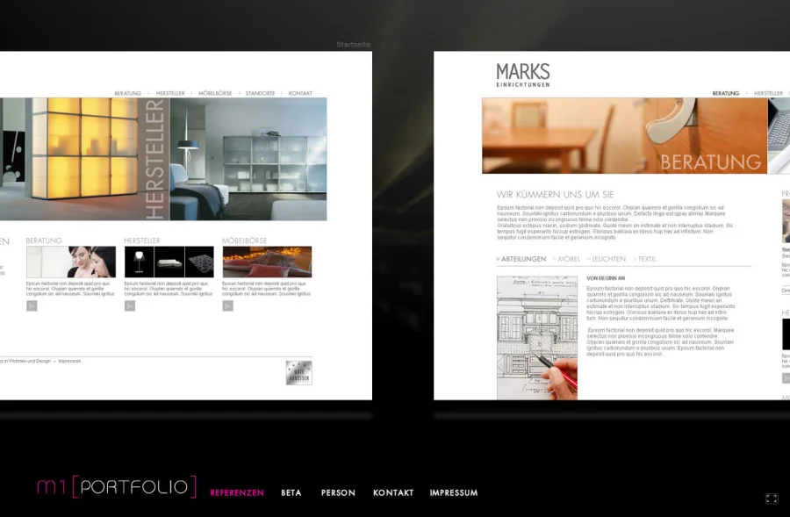This screenshot has height=517, width=790.
Task: Click the Gute Adressen badge
Action: [x=298, y=372]
